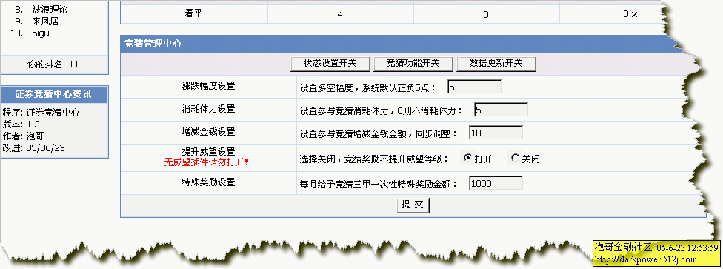Click 5igu in the ranking list
The image size is (723, 269).
pyautogui.click(x=41, y=33)
